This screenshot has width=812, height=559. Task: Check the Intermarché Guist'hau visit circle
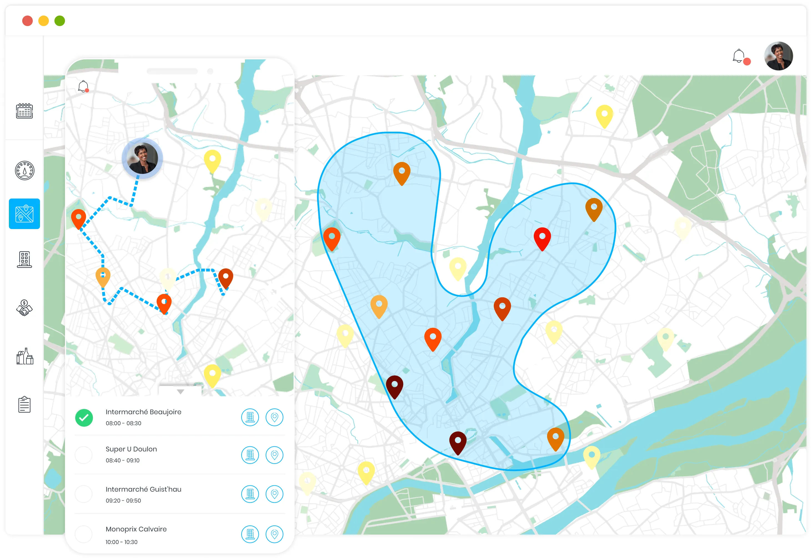(84, 494)
